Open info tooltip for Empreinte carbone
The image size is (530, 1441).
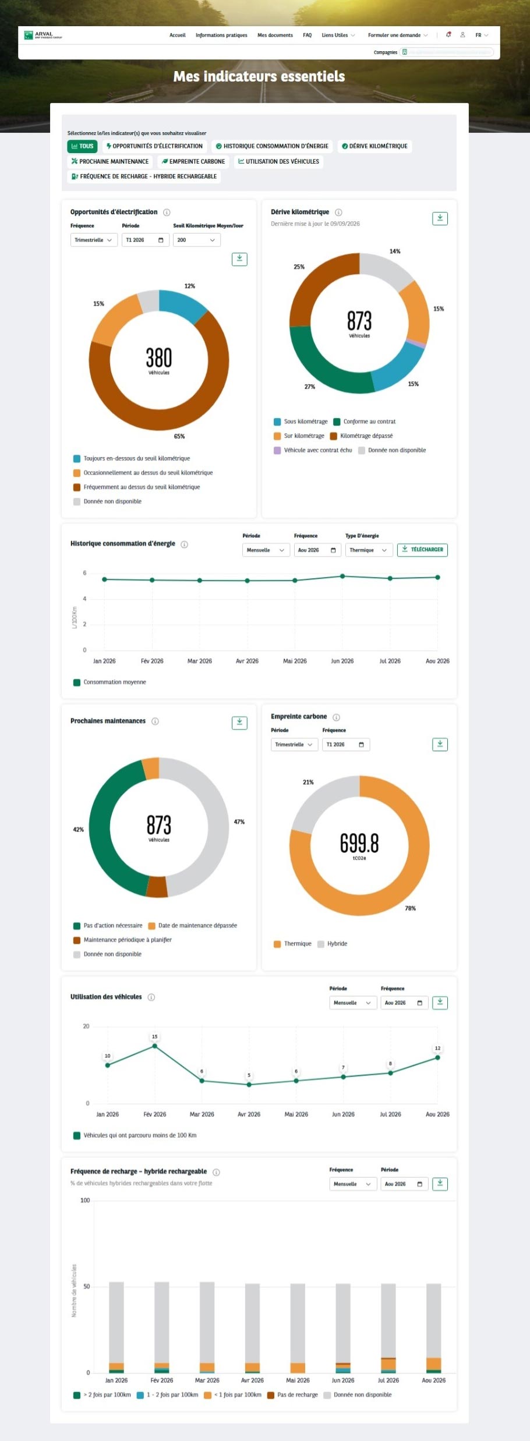336,717
